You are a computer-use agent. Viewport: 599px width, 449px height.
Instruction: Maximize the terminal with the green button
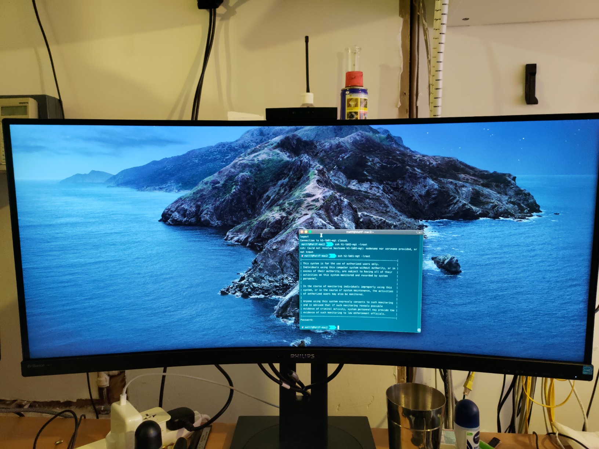pos(310,232)
